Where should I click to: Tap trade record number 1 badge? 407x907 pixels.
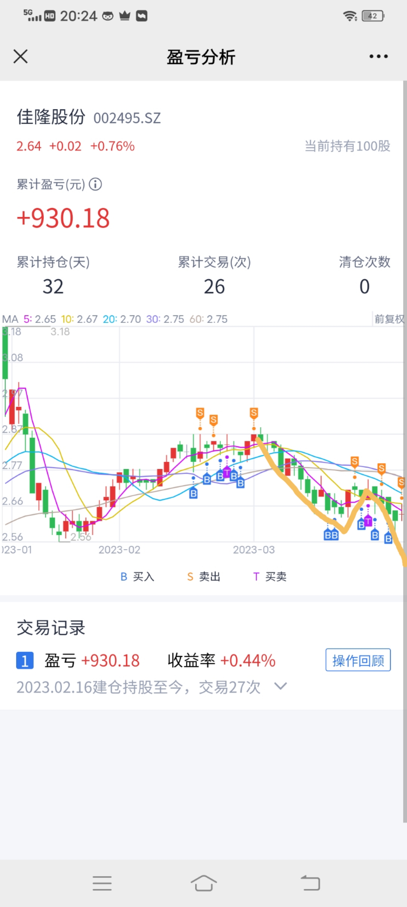coord(25,661)
